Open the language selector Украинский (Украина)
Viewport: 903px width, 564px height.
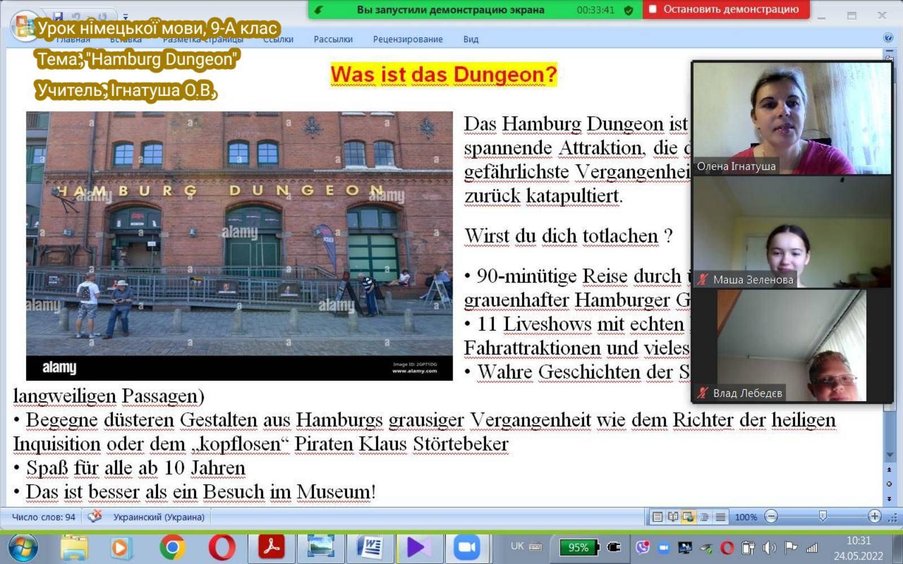(159, 517)
